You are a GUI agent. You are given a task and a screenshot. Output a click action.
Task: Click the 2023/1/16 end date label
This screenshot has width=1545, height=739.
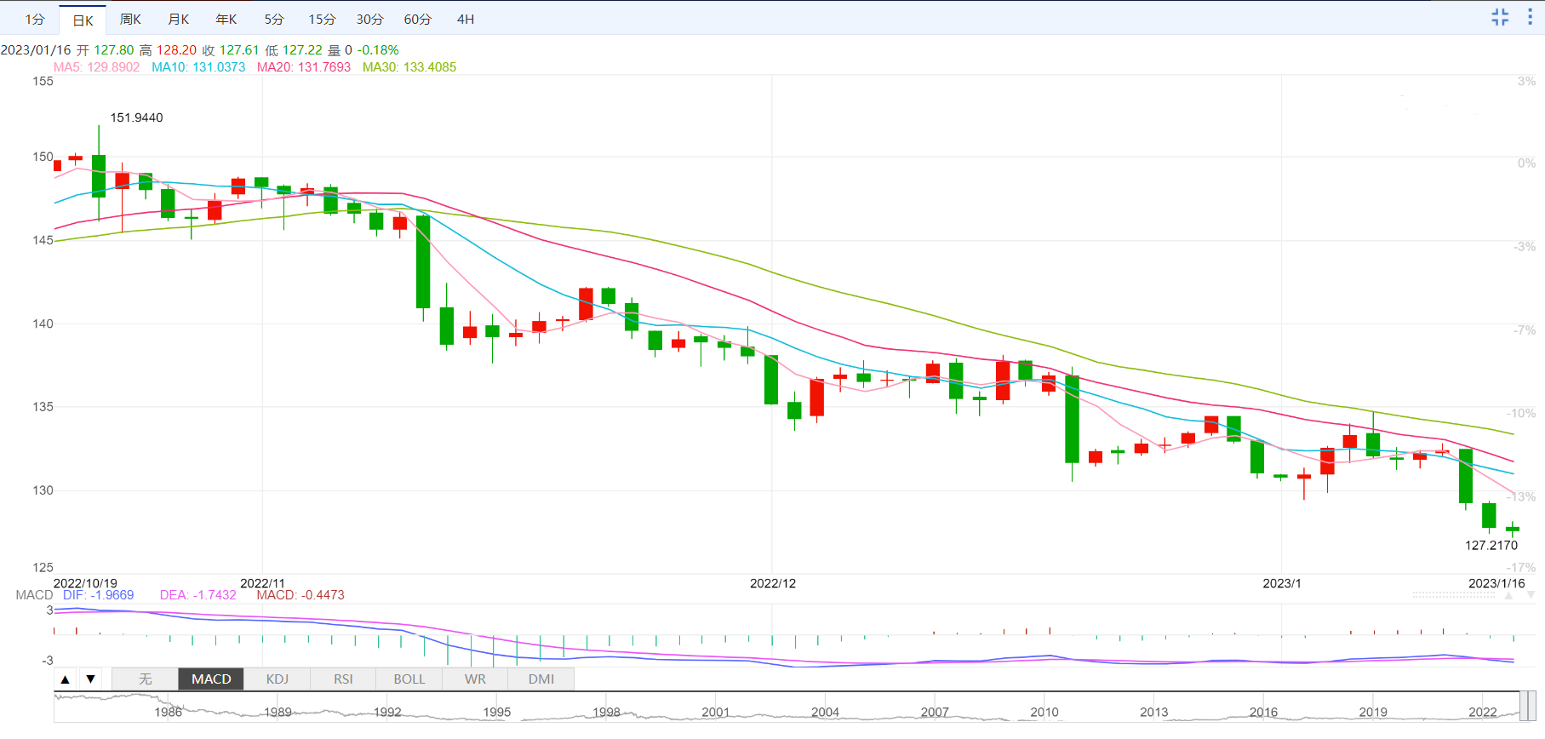coord(1496,583)
